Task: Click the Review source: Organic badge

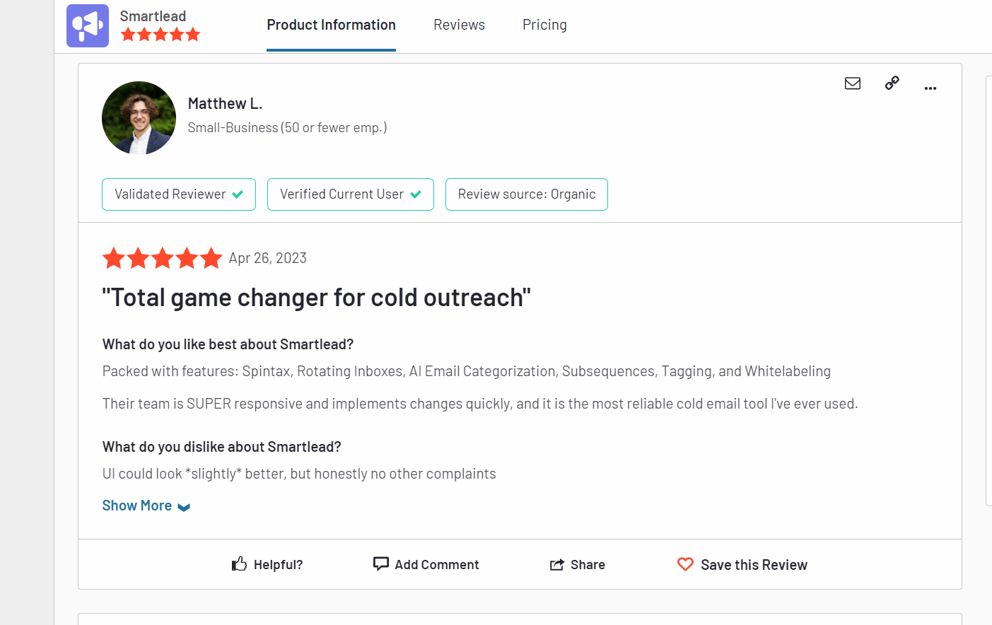Action: 527,194
